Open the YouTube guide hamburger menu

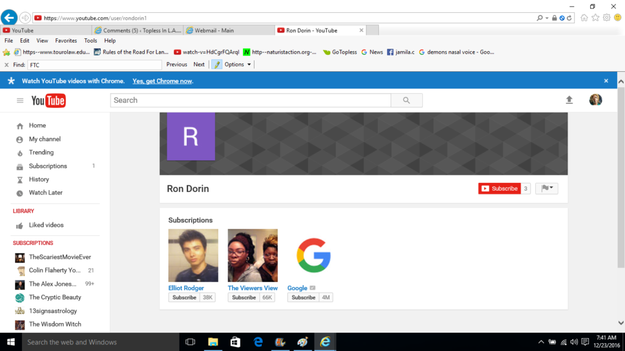coord(20,101)
